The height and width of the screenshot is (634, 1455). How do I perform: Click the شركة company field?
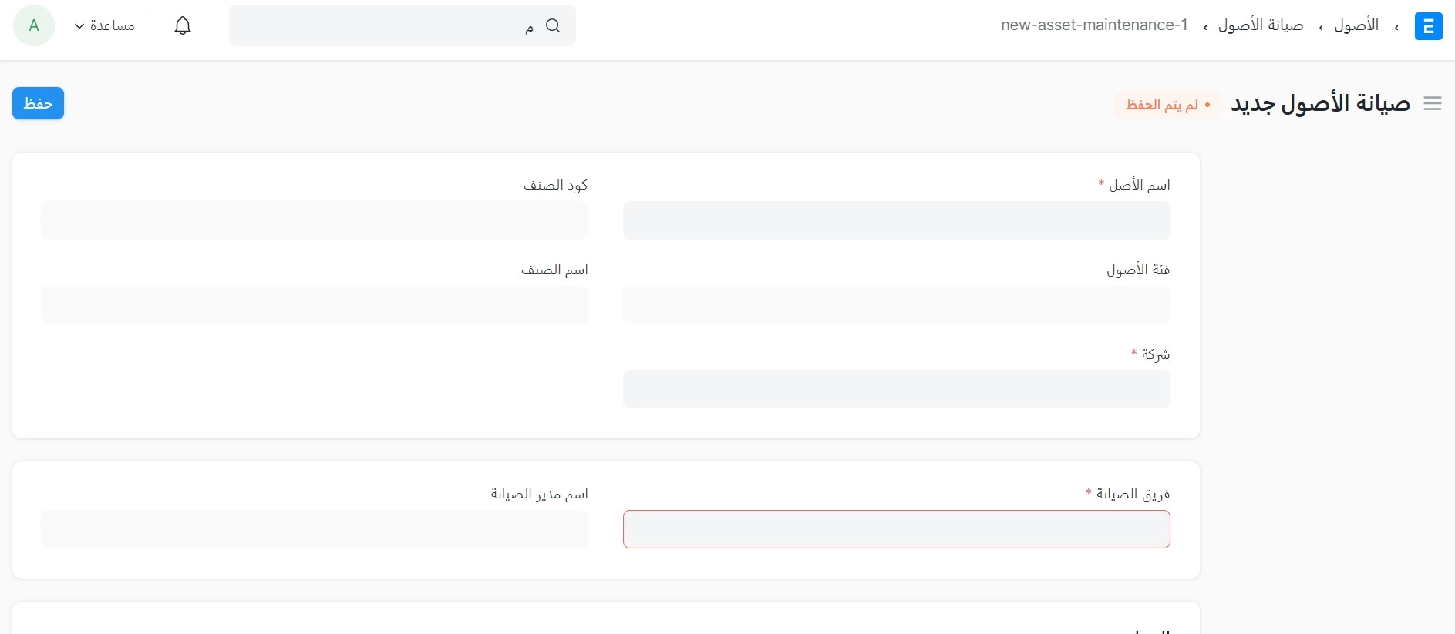pyautogui.click(x=896, y=389)
